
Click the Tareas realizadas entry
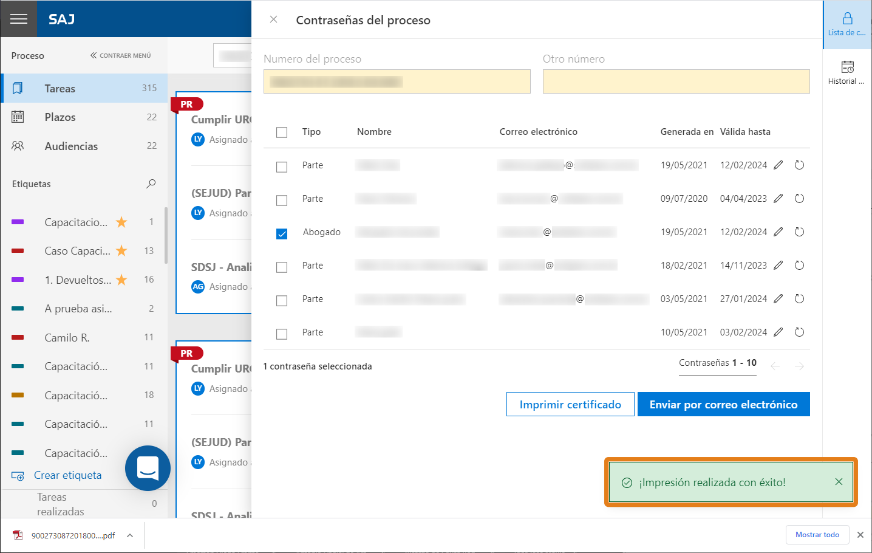click(x=61, y=504)
